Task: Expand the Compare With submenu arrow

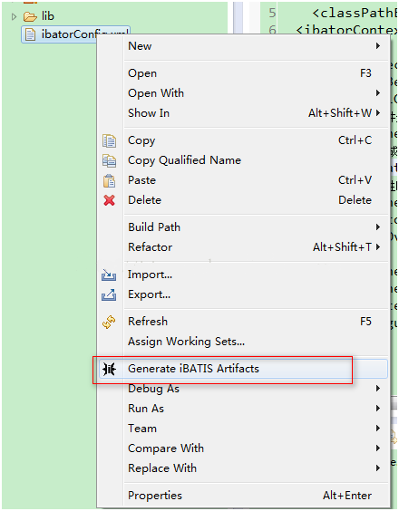Action: click(378, 448)
